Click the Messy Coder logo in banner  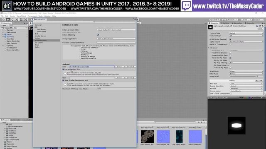pos(7,6)
